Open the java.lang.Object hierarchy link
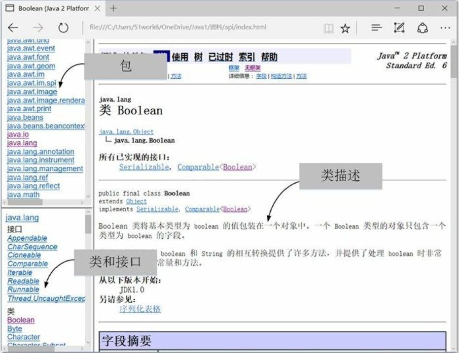This screenshot has width=459, height=353. point(126,132)
